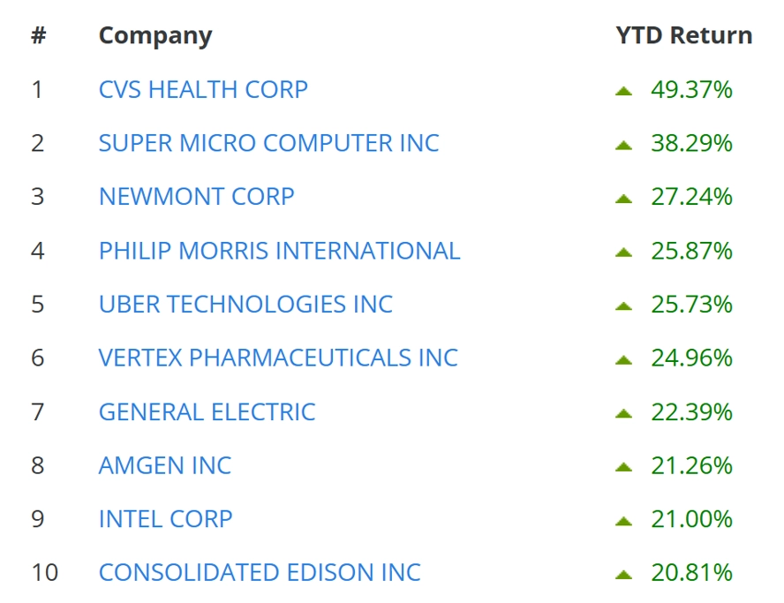Viewport: 784px width, 603px height.
Task: Open SUPER MICRO COMPUTER INC link
Action: tap(269, 144)
